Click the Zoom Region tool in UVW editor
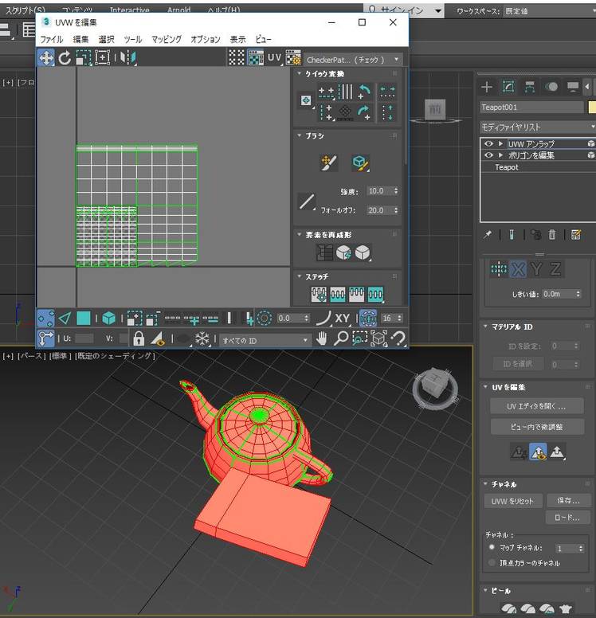The image size is (596, 618). click(359, 338)
